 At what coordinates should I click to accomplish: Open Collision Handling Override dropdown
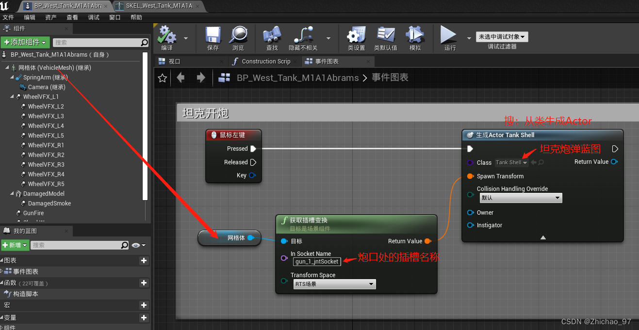click(521, 198)
